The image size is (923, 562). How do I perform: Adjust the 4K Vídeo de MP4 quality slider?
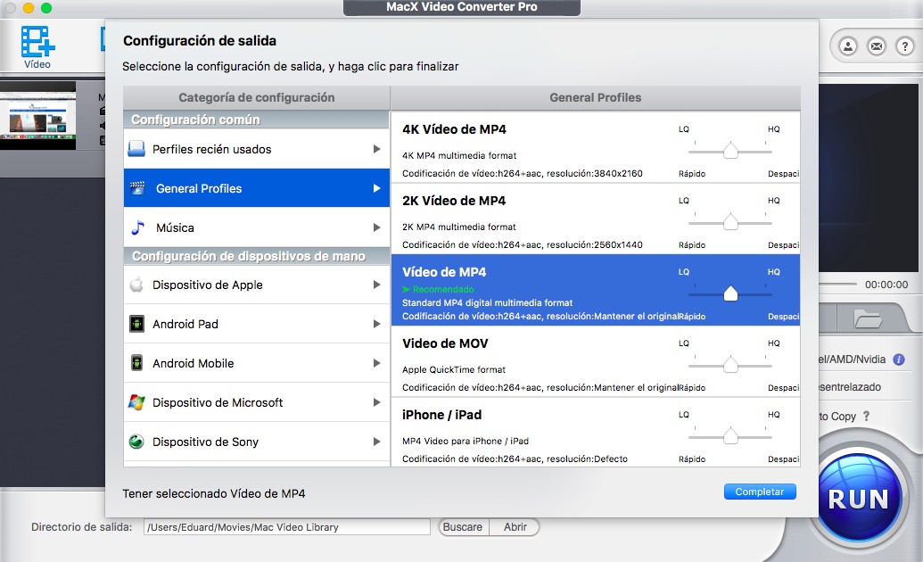click(730, 151)
